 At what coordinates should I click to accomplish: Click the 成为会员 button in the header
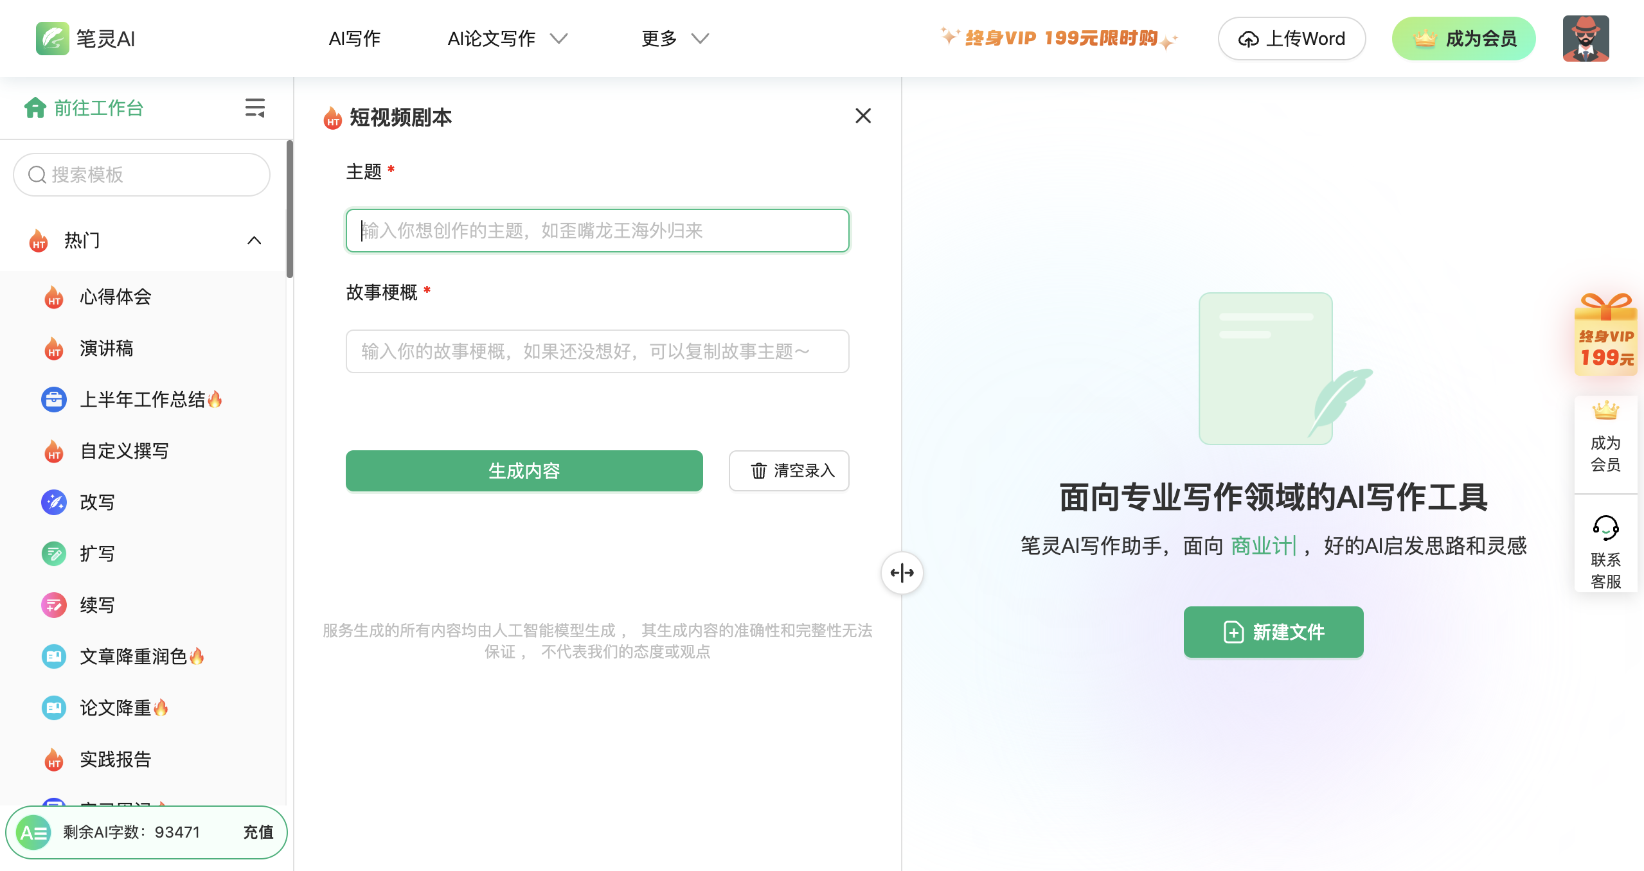[x=1464, y=39]
